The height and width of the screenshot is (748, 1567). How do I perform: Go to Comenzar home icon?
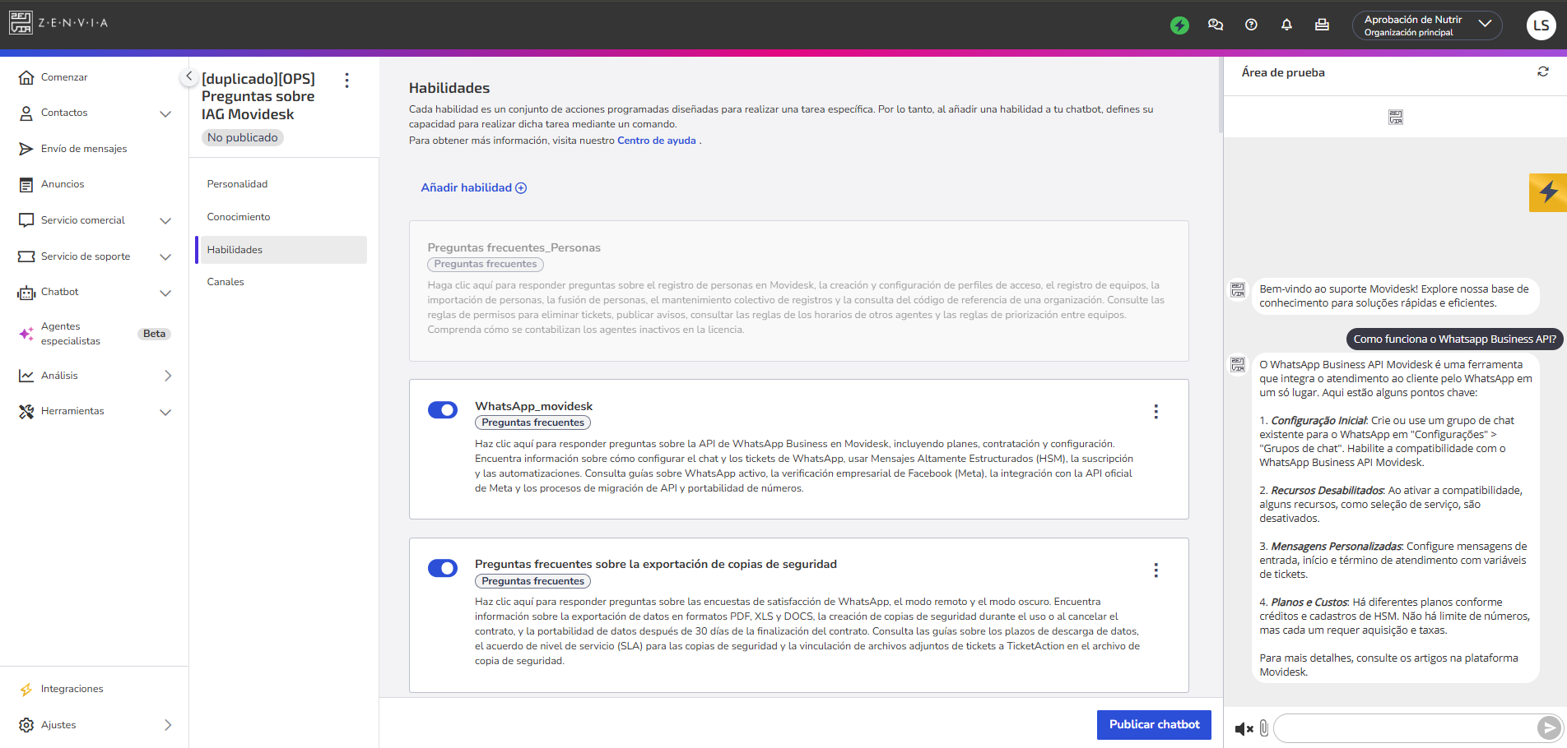(26, 77)
